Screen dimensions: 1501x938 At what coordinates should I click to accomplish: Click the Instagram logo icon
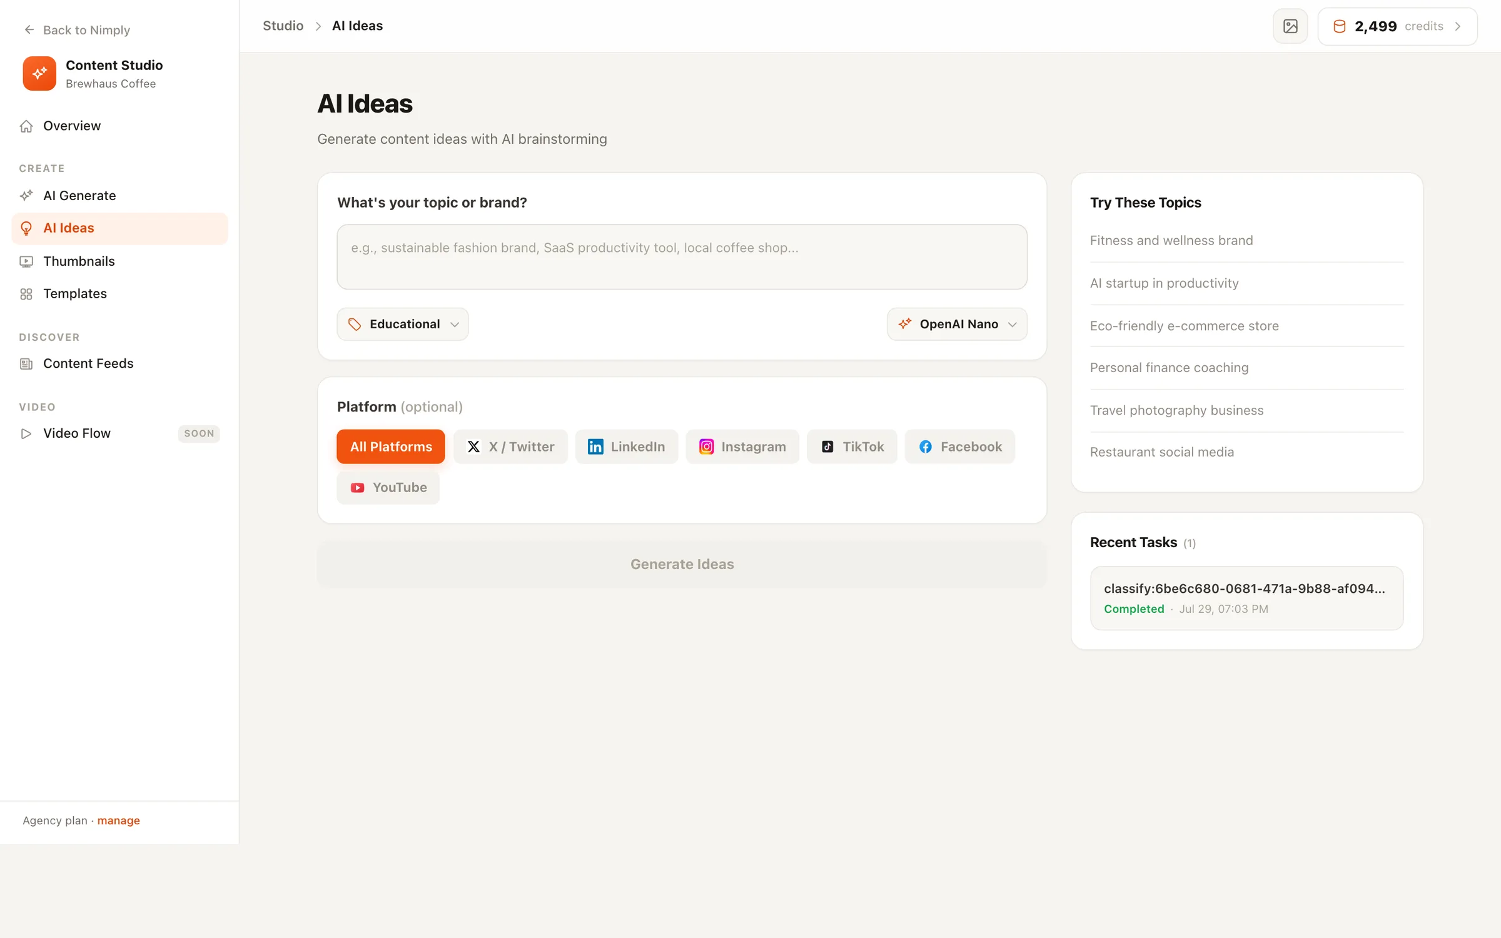[706, 446]
